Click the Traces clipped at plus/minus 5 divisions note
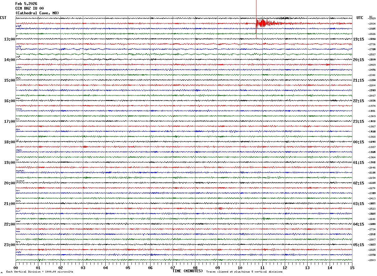 pos(244,272)
